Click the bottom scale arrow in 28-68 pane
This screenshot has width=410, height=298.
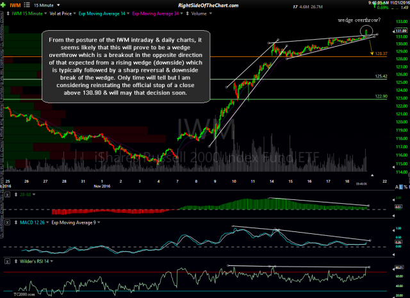(394, 216)
